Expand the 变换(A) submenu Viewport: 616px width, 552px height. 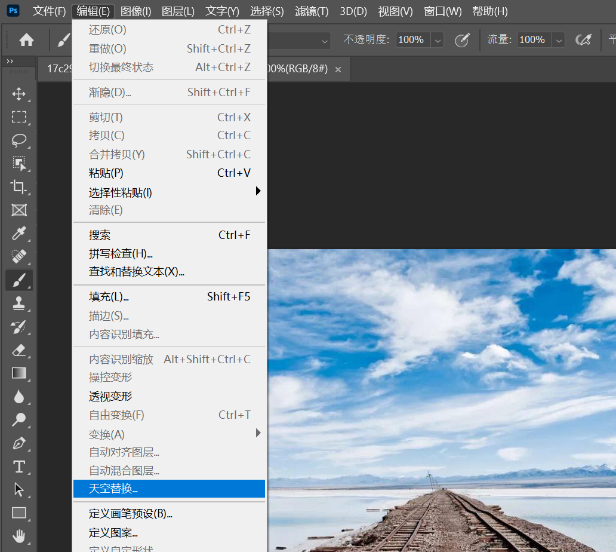pos(258,433)
